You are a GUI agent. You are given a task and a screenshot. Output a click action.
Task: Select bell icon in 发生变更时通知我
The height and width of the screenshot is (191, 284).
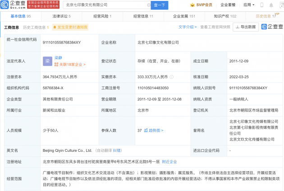pyautogui.click(x=55, y=27)
